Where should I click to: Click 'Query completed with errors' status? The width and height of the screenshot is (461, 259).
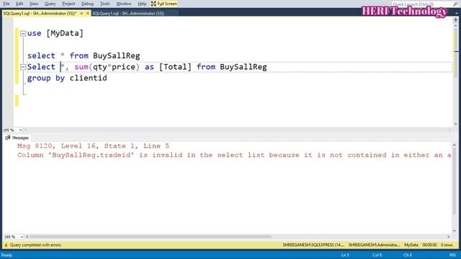[35, 245]
